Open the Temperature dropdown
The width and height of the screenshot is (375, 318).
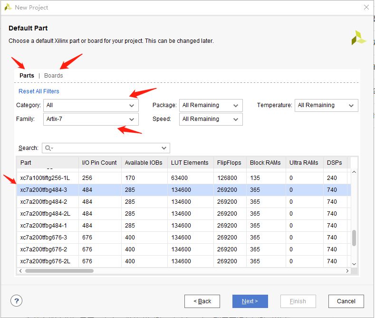327,105
